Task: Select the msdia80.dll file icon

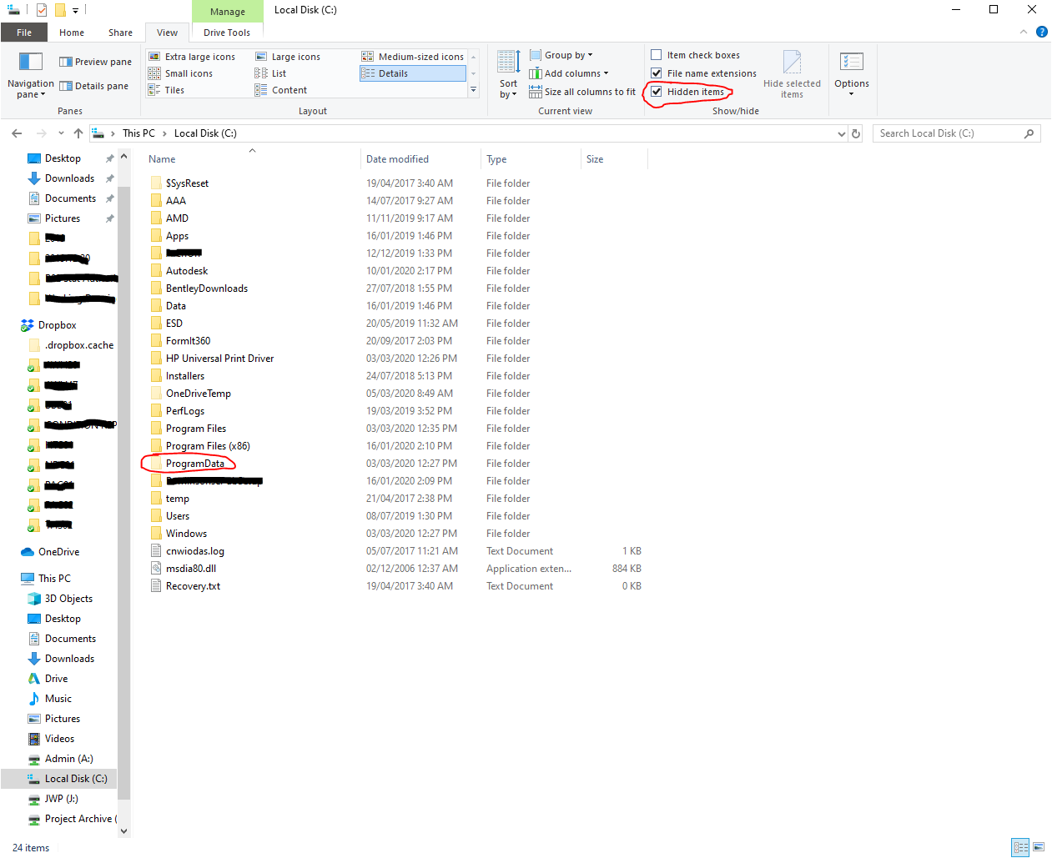Action: coord(156,568)
